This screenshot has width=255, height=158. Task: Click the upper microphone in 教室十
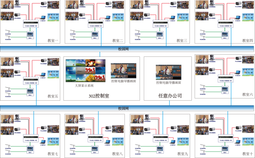(203, 146)
